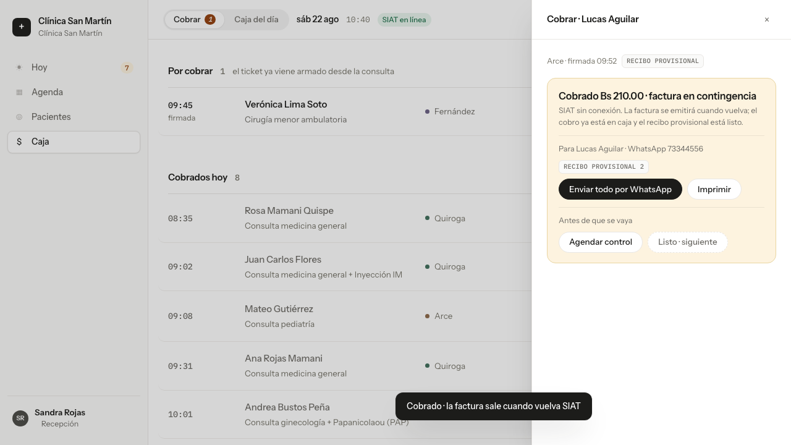This screenshot has width=791, height=445.
Task: Click the Caja dollar sign icon
Action: [x=19, y=142]
